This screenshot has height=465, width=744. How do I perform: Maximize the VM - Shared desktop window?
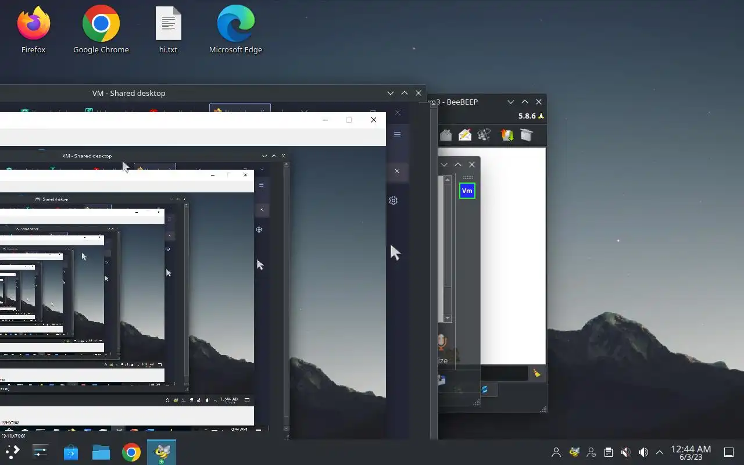pyautogui.click(x=405, y=93)
